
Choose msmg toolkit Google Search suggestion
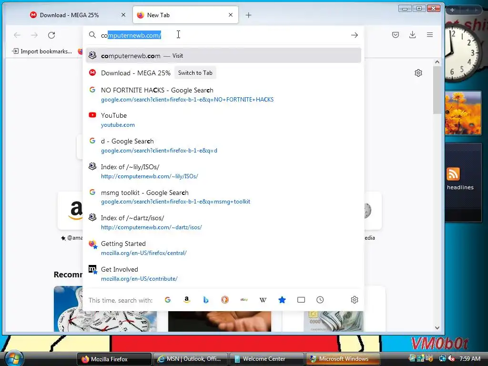pos(224,197)
